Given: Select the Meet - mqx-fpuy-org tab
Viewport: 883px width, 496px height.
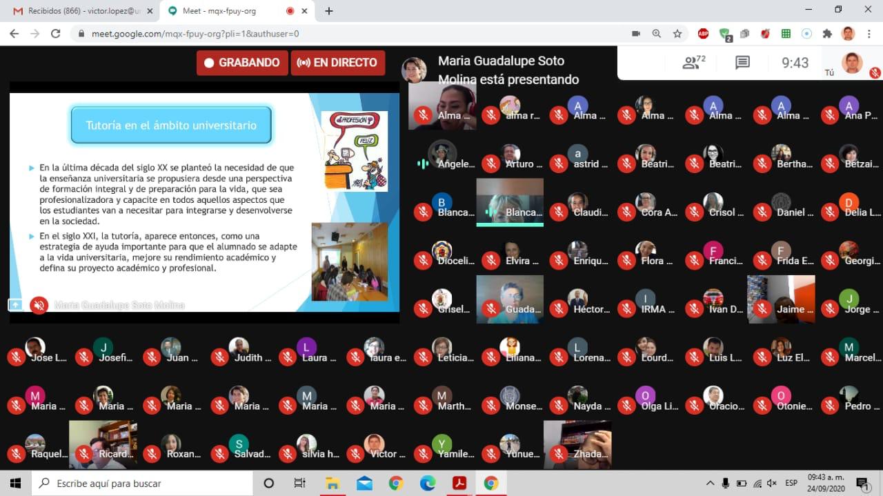Looking at the screenshot, I should (x=238, y=11).
